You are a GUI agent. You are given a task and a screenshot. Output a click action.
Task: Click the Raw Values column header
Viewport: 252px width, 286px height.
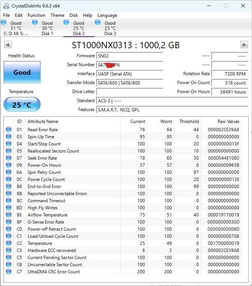click(x=221, y=122)
